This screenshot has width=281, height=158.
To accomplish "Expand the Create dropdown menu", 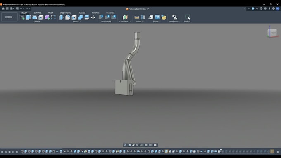I will pos(38,21).
